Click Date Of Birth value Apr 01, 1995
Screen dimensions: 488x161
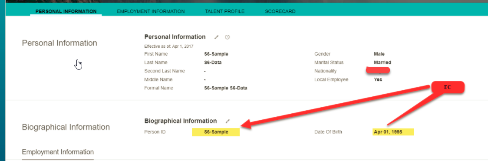tap(388, 132)
